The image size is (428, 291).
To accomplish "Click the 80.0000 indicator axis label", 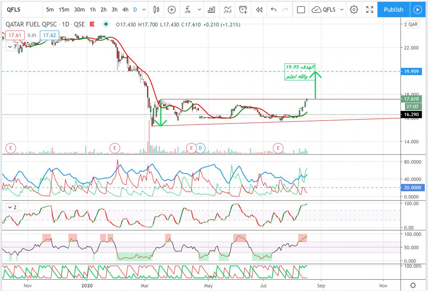I will [x=412, y=162].
